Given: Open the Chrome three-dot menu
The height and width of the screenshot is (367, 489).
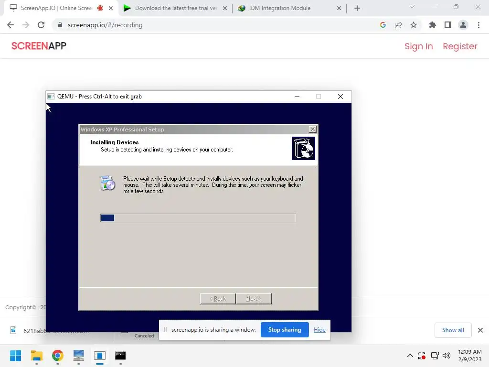Looking at the screenshot, I should point(478,25).
